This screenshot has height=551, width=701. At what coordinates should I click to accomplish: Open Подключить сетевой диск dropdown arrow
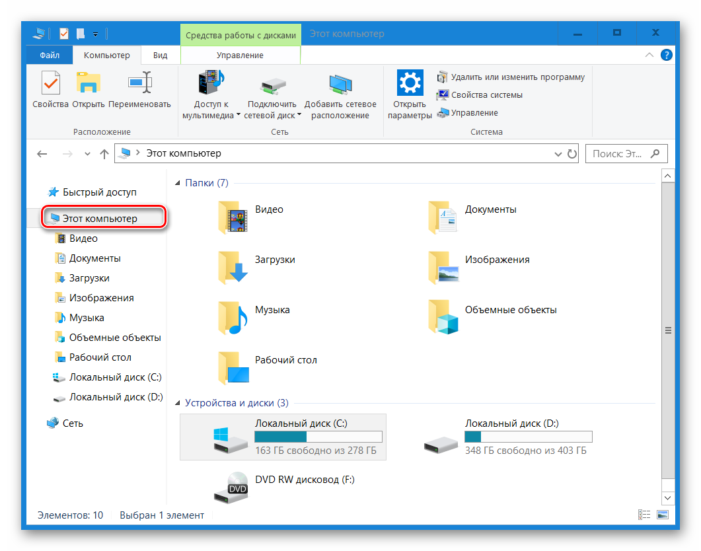point(299,115)
